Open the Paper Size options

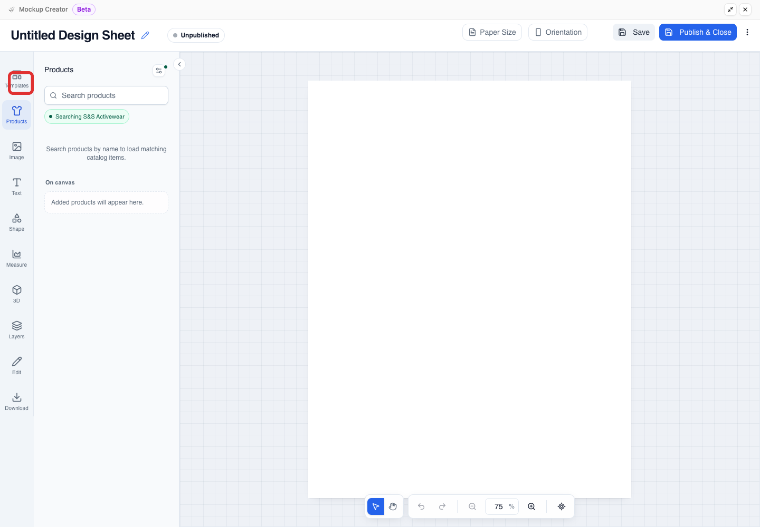coord(492,32)
